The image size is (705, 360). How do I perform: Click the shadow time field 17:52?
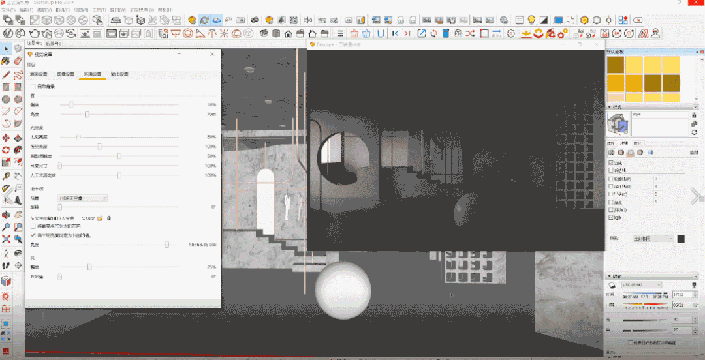click(681, 294)
